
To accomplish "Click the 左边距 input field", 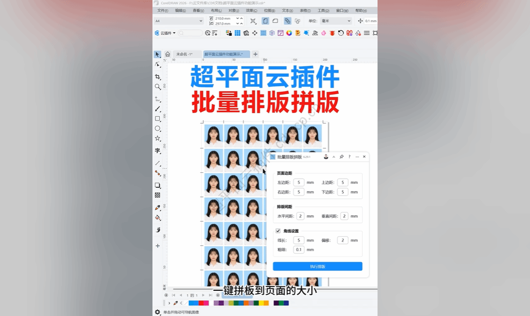I will point(299,182).
